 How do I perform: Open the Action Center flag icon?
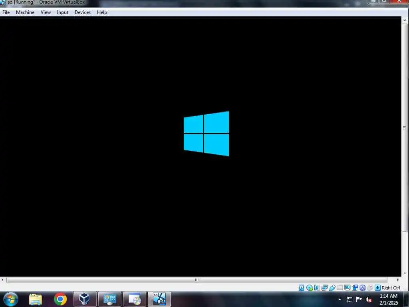click(359, 299)
